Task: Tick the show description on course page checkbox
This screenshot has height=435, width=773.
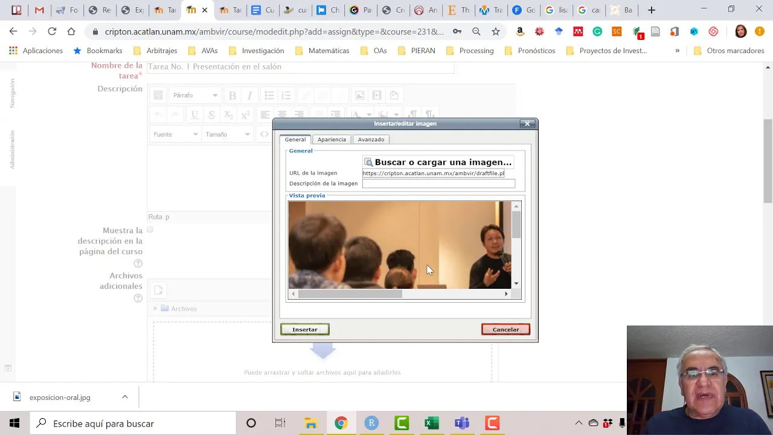Action: [x=150, y=230]
